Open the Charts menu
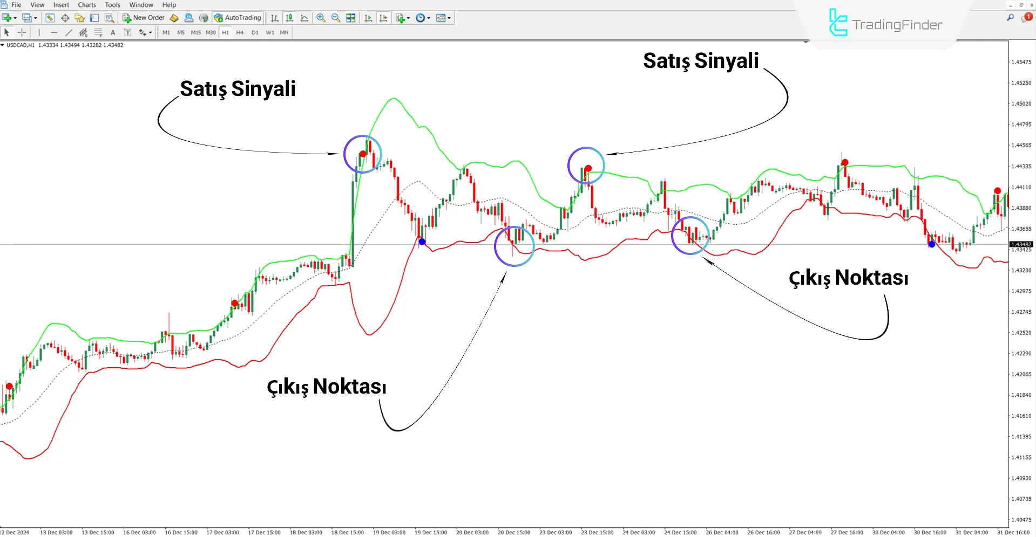This screenshot has width=1036, height=537. click(x=86, y=5)
